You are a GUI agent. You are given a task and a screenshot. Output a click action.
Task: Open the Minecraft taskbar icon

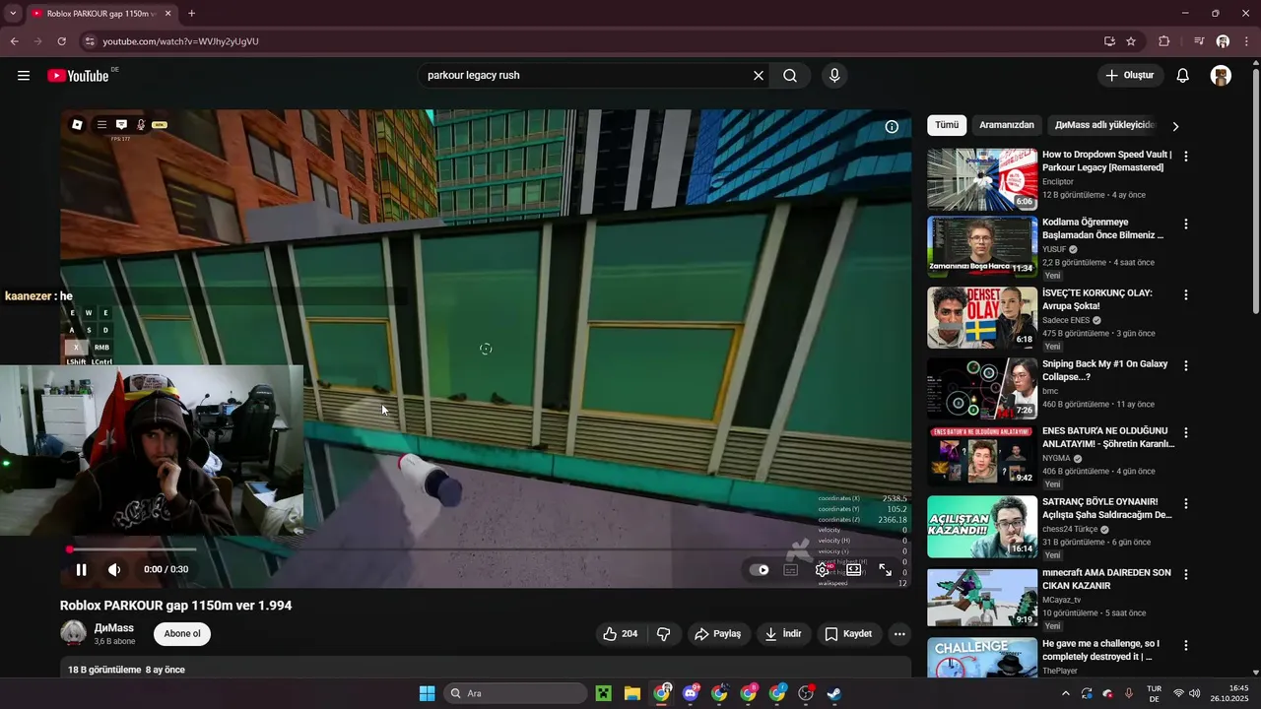click(603, 693)
